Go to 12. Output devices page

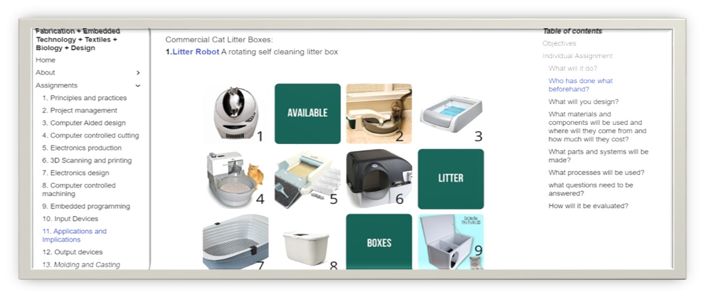coord(72,252)
